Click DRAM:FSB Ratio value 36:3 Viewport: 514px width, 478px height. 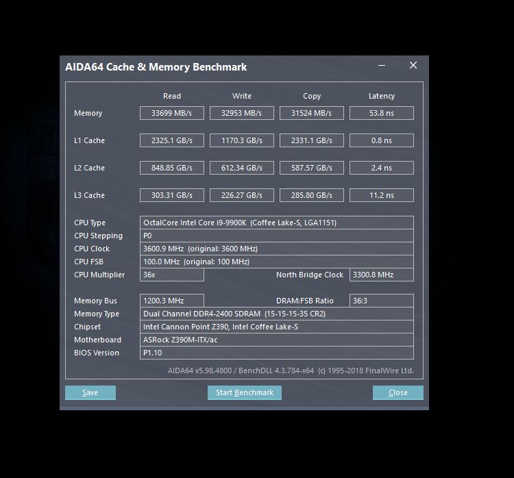pyautogui.click(x=382, y=301)
